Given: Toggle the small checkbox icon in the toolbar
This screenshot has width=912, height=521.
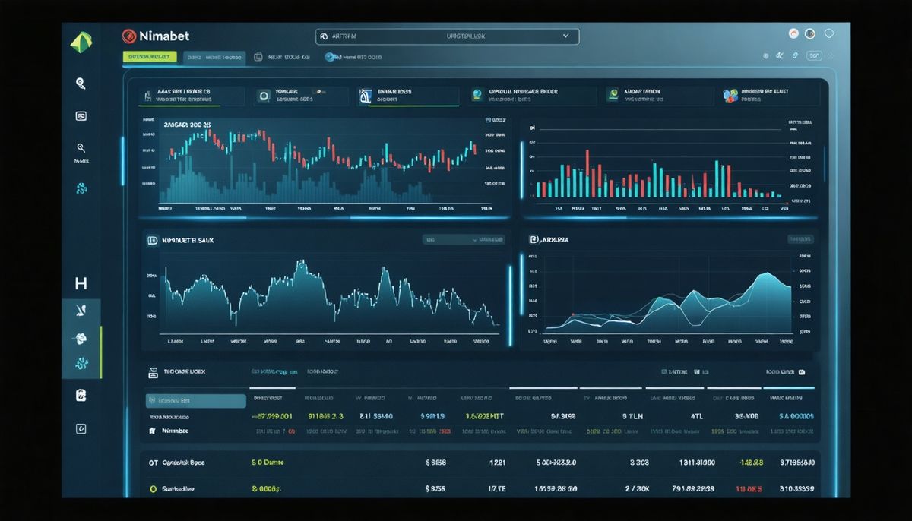Looking at the screenshot, I should click(x=258, y=57).
